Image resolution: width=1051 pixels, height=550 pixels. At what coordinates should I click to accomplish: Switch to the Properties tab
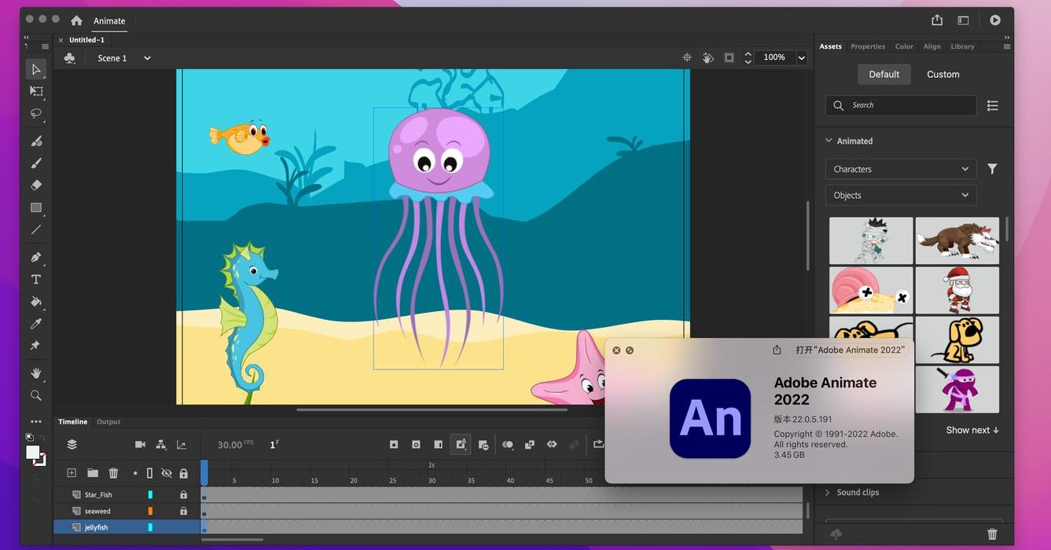point(868,46)
